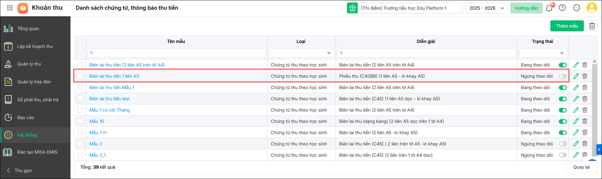Enable tracking toggle for Biên lai thu tiền 1 liên A5

click(563, 76)
